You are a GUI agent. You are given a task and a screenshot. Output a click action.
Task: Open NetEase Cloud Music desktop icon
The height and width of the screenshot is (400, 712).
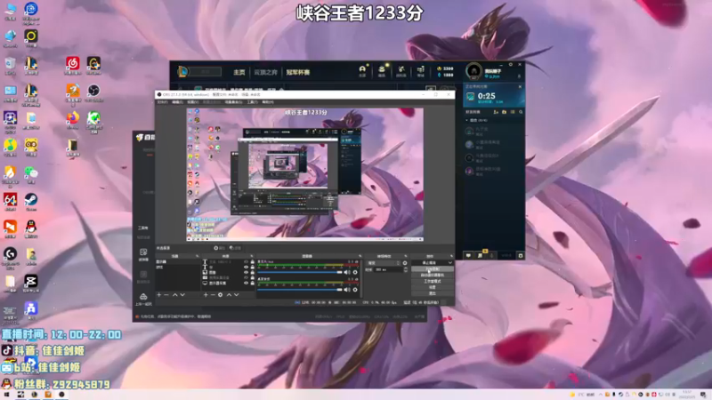coord(73,63)
